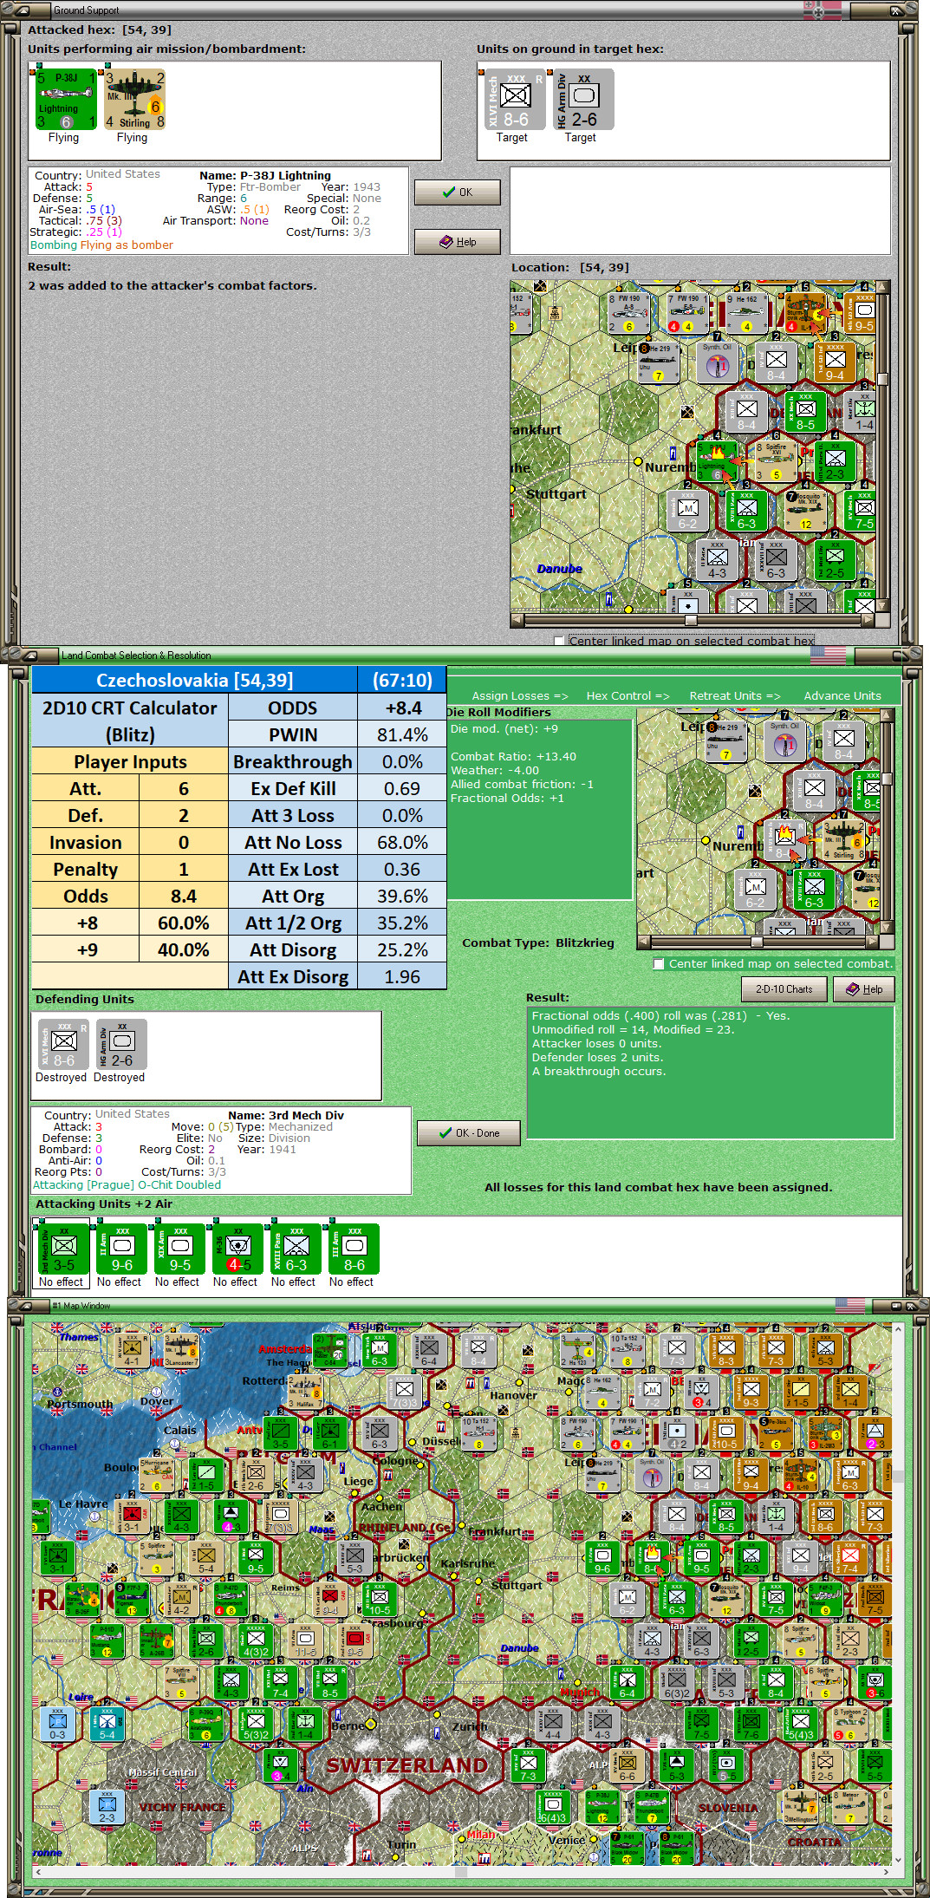930x1898 pixels.
Task: Click destroyed XLVI Mech 8-6 defending unit
Action: point(63,1043)
